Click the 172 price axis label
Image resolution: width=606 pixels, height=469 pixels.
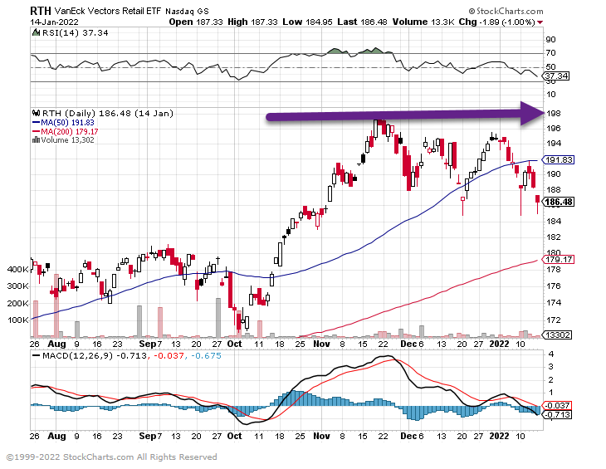point(553,320)
